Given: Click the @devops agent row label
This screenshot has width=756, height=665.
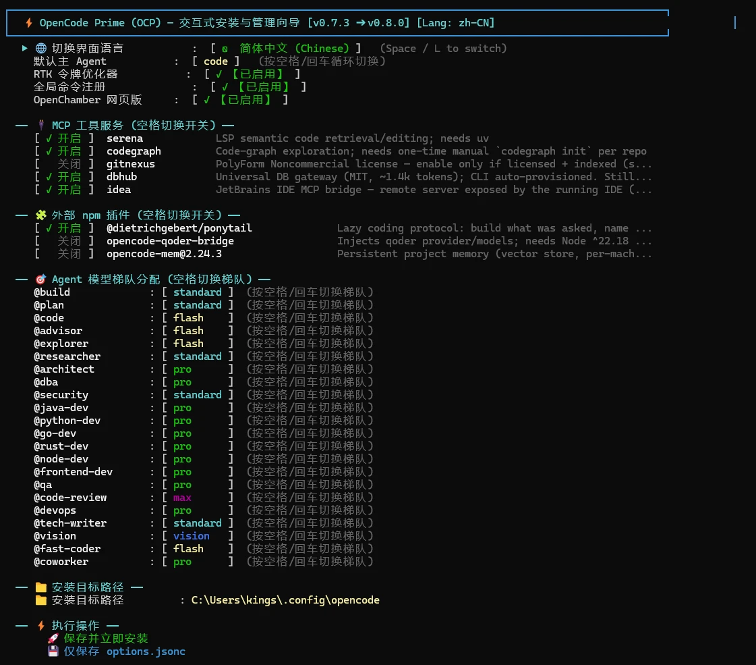Looking at the screenshot, I should [x=55, y=510].
